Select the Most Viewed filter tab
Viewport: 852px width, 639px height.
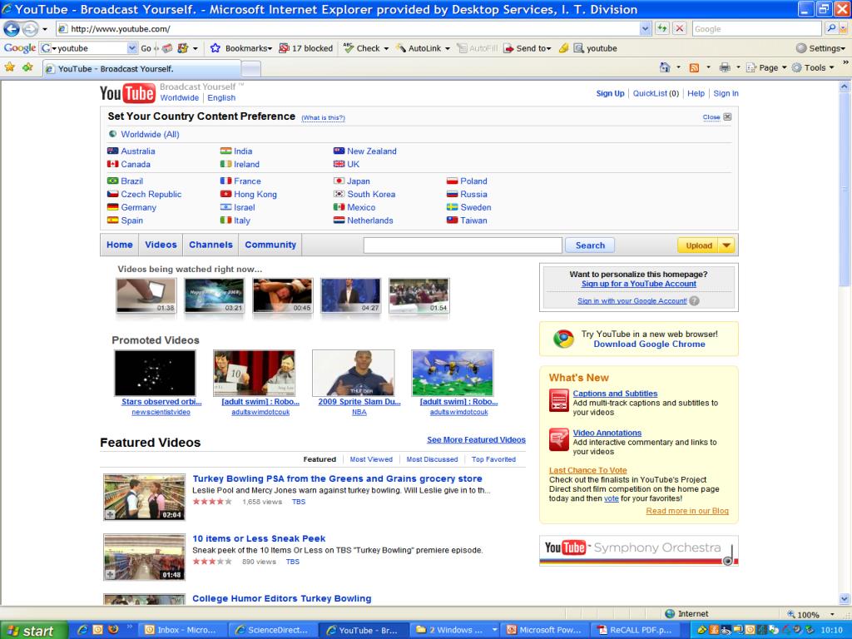[x=371, y=459]
